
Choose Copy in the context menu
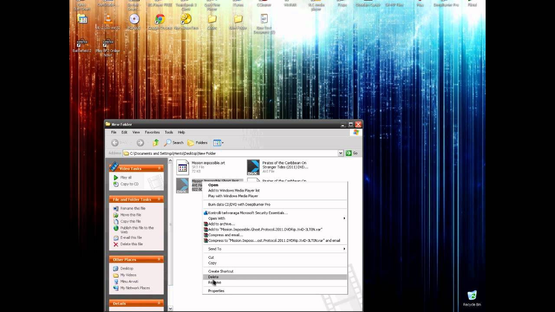275,263
